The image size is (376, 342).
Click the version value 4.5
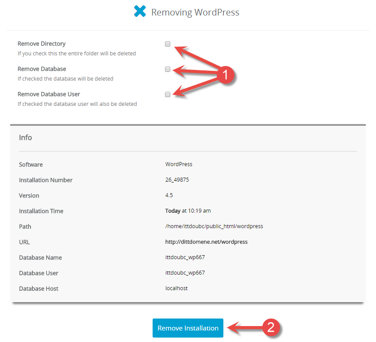click(x=169, y=195)
